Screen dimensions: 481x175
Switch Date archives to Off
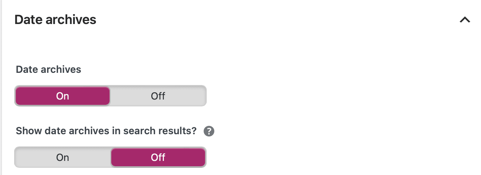click(158, 96)
